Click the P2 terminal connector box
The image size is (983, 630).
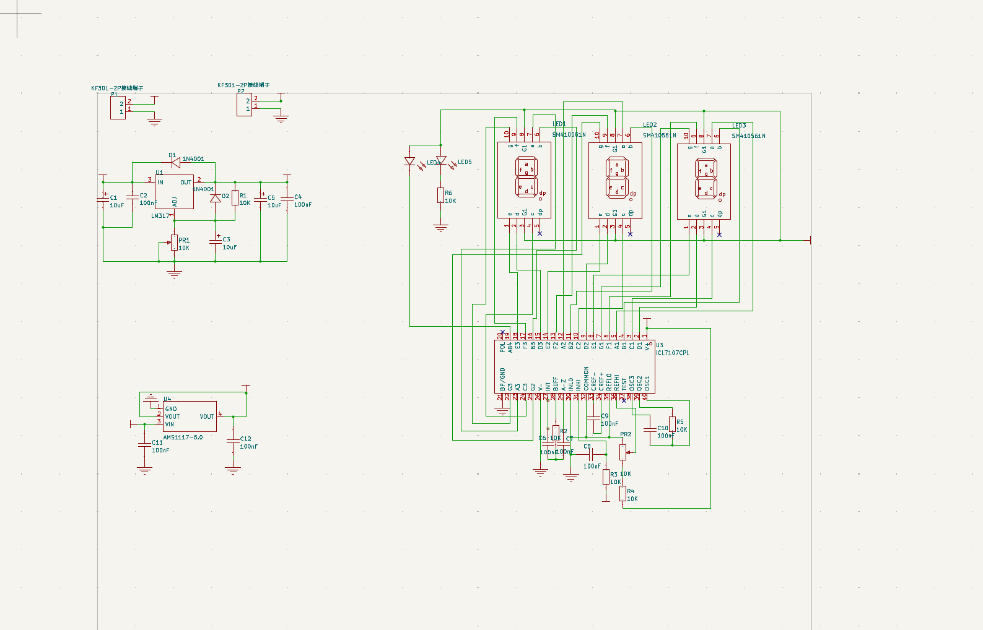[x=244, y=104]
